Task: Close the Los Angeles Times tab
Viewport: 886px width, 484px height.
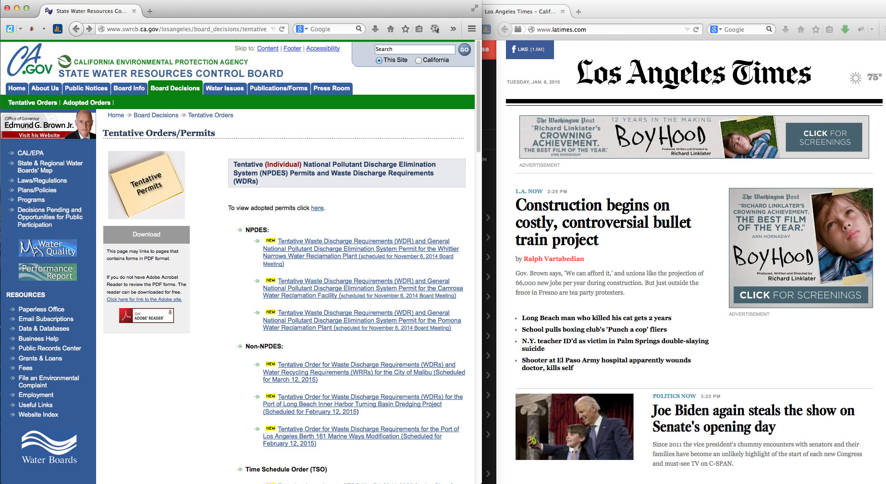Action: point(563,12)
